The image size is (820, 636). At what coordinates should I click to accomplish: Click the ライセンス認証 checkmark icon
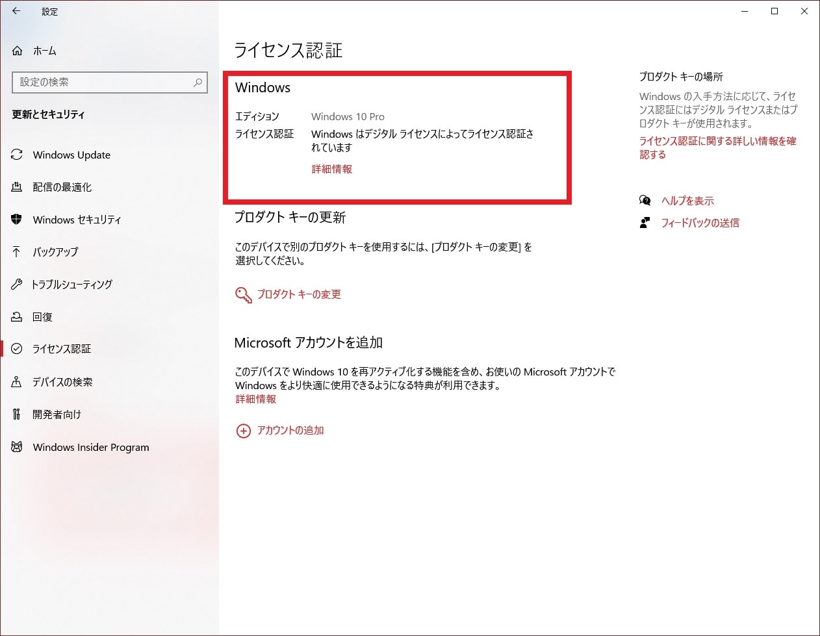click(x=17, y=349)
